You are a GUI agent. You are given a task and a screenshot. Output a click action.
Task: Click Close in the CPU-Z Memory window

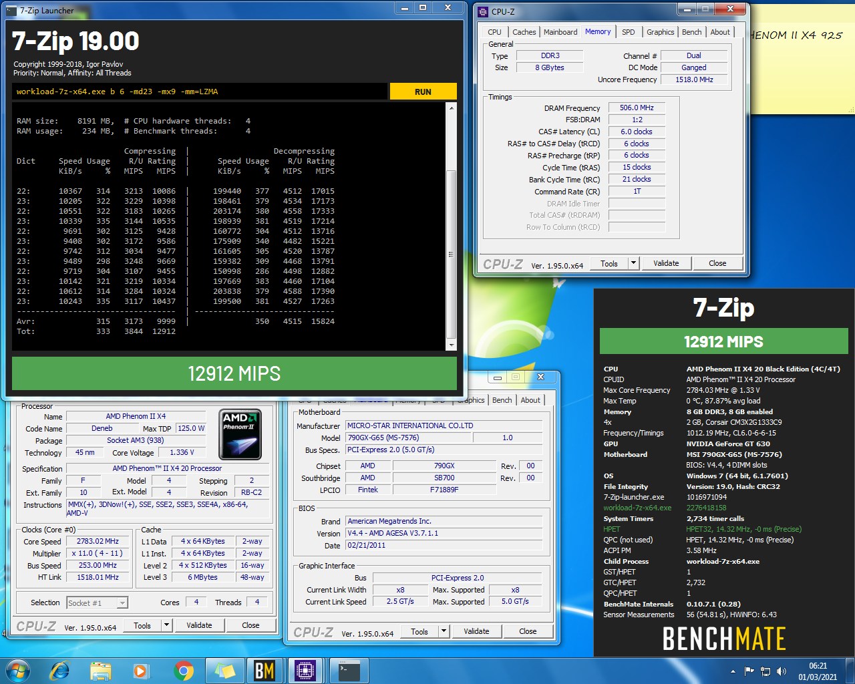click(x=717, y=263)
